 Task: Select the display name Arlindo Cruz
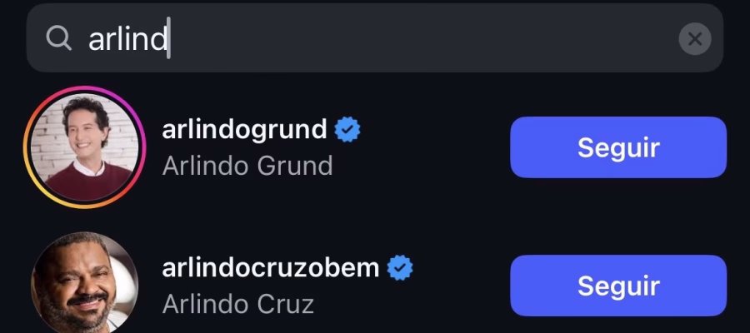click(x=237, y=304)
